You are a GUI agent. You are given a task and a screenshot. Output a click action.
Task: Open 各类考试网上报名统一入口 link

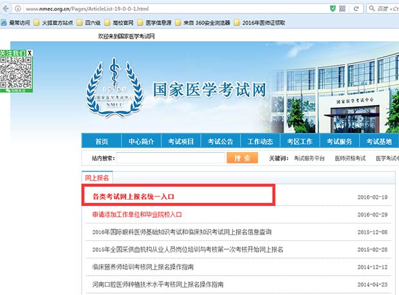click(x=133, y=196)
